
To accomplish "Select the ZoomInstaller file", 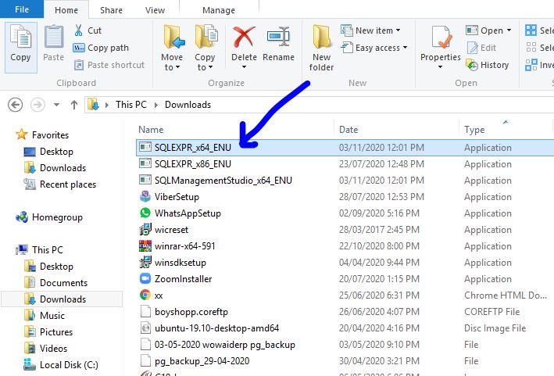I will tap(183, 279).
